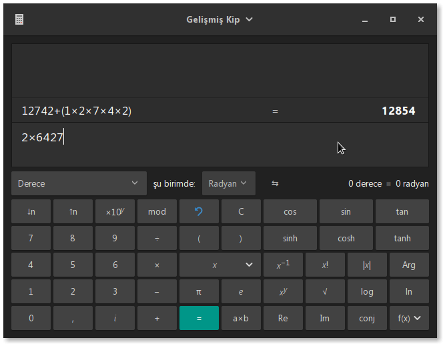The height and width of the screenshot is (344, 443).
Task: Click the decimal comma button
Action: [x=73, y=318]
